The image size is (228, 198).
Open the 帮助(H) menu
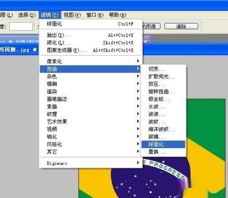[x=118, y=15]
